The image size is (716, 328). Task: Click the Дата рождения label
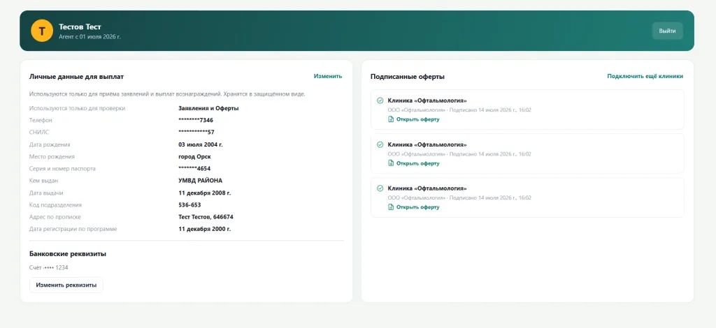(50, 144)
